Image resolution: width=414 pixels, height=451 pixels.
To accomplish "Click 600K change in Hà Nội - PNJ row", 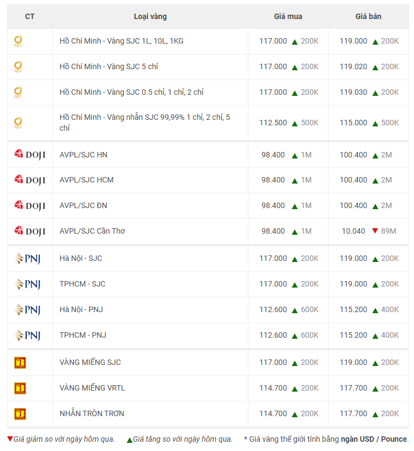I will coord(310,310).
